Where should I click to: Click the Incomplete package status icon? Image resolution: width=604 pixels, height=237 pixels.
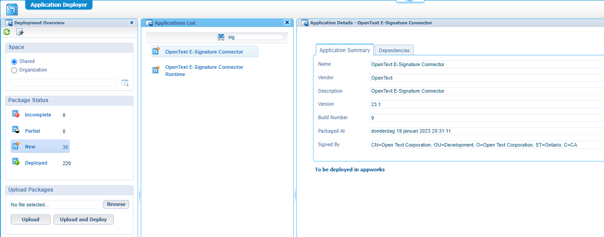click(16, 114)
